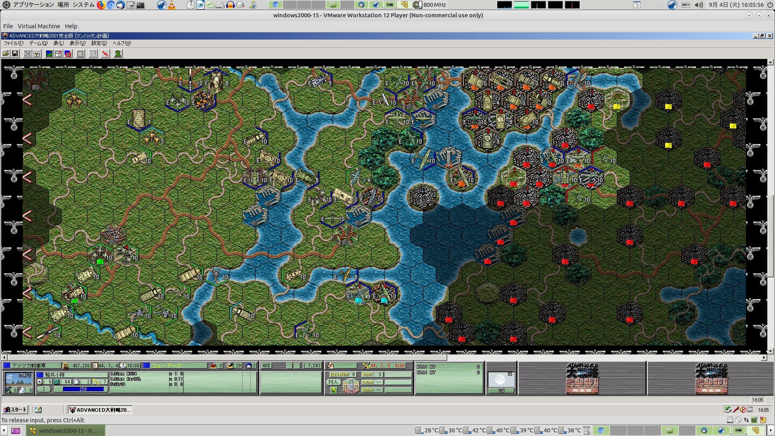Click the Open file toolbar icon
This screenshot has width=775, height=436.
point(6,54)
